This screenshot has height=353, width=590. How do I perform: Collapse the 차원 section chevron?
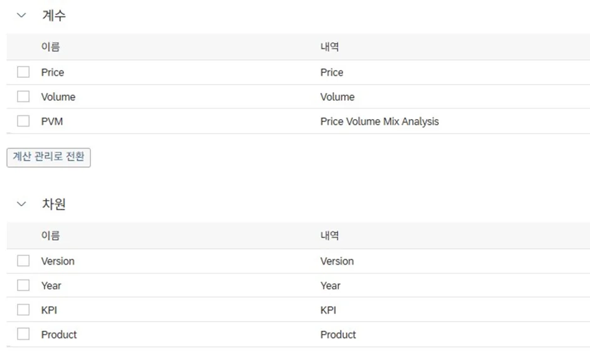click(x=23, y=204)
